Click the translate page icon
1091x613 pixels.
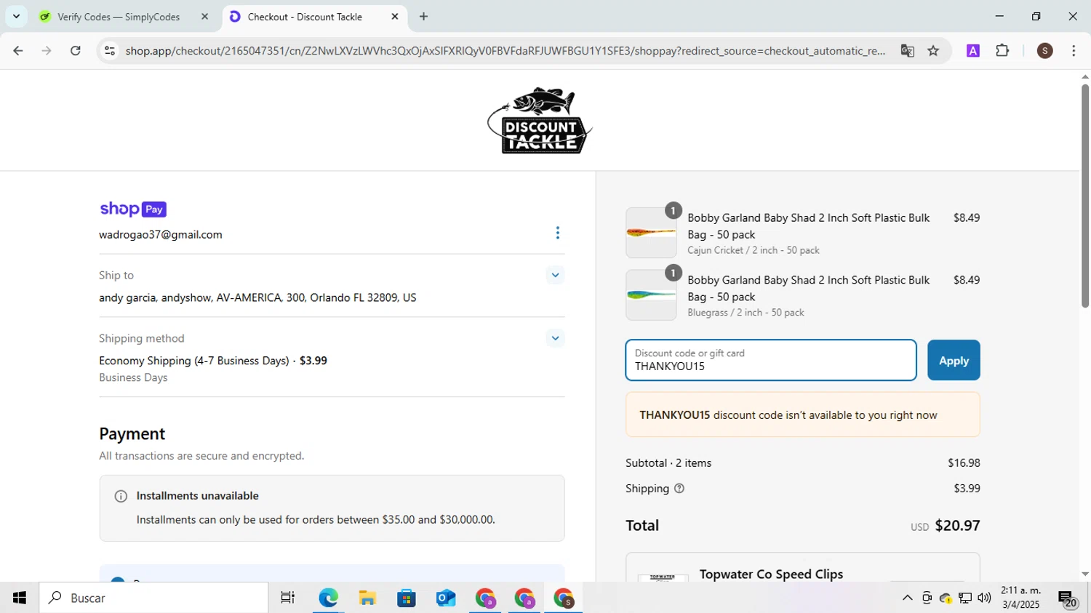pos(907,51)
